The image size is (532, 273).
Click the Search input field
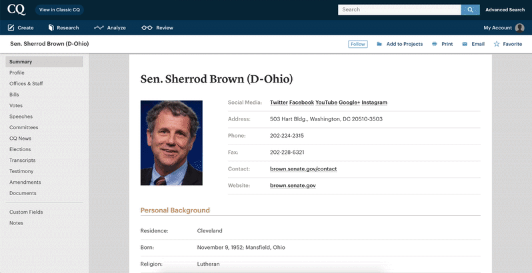[x=399, y=10]
